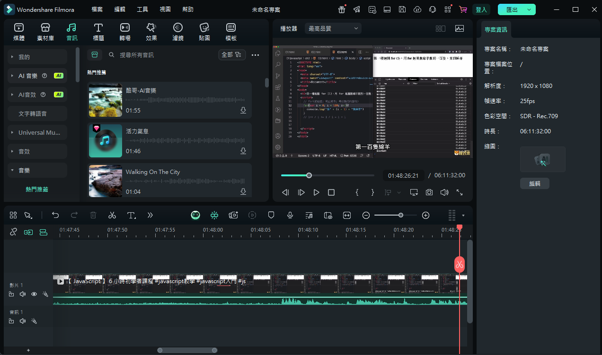Click the 登入 login button
The height and width of the screenshot is (355, 602).
(481, 9)
